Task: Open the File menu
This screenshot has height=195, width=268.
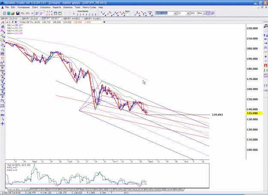Action: click(7, 7)
